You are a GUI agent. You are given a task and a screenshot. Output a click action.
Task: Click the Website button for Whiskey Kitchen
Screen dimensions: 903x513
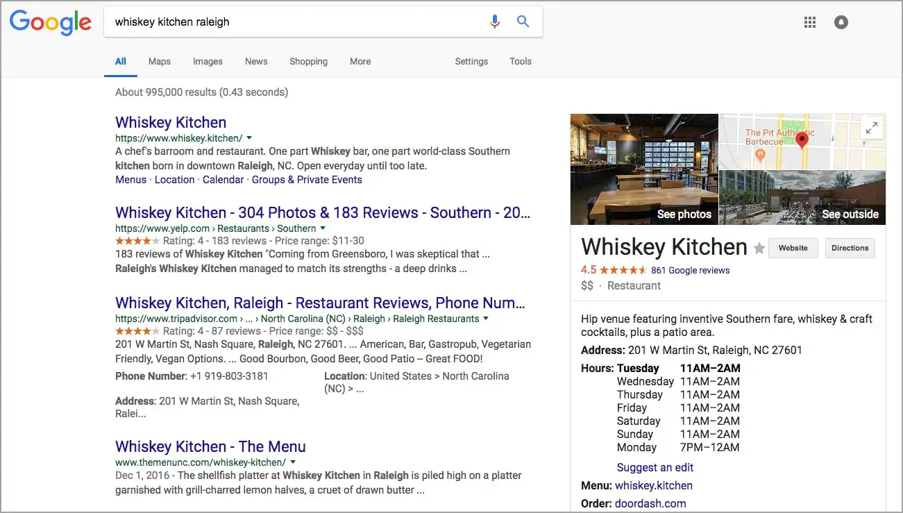click(x=793, y=248)
